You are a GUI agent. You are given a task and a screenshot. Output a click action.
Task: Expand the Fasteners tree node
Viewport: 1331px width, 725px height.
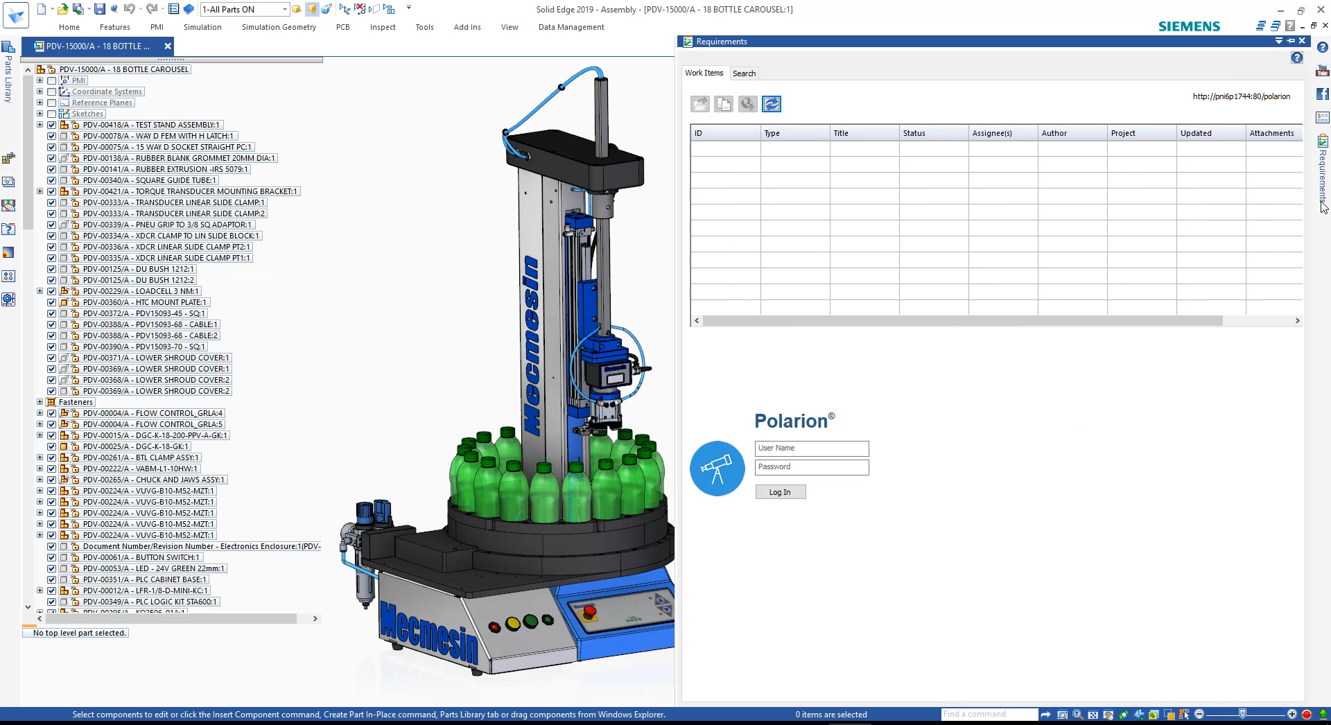[40, 402]
